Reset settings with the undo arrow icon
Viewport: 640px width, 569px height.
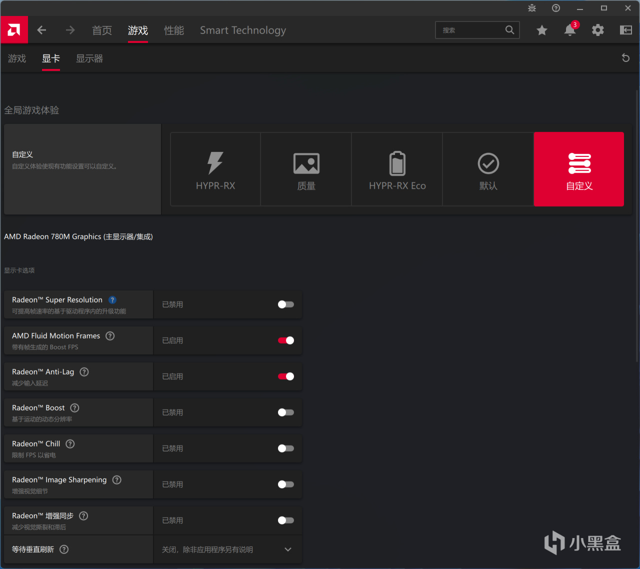click(625, 58)
